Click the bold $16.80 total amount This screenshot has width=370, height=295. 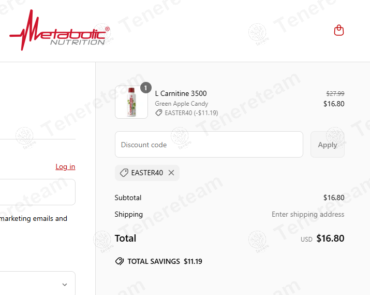[x=330, y=238]
